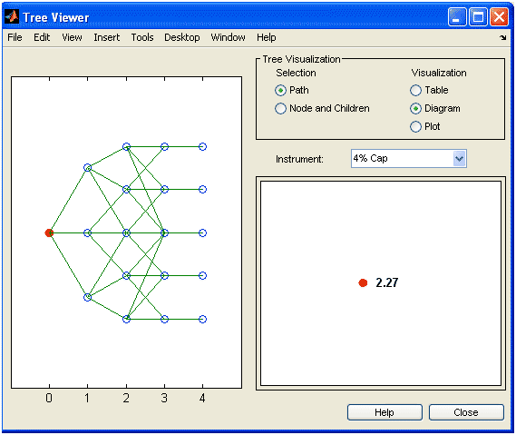
Task: Select the top tree node at time 1
Action: 87,168
